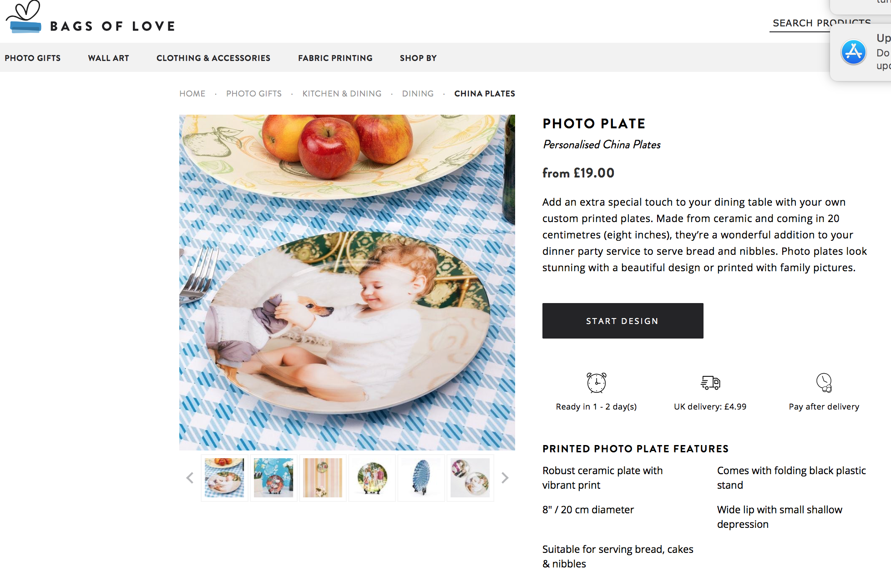The width and height of the screenshot is (891, 577).
Task: Select the striped background plate thumbnail
Action: click(323, 478)
